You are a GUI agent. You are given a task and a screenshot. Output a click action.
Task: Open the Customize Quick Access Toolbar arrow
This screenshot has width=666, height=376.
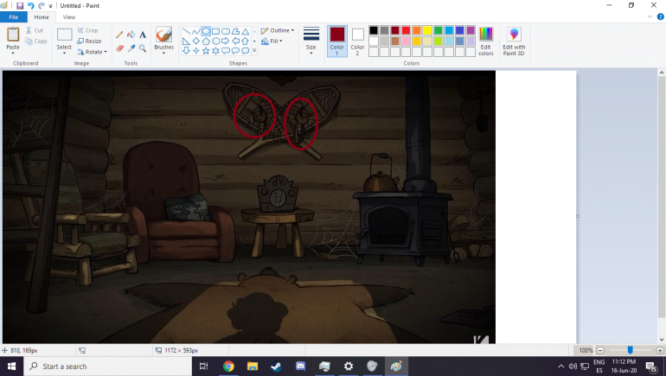click(50, 6)
